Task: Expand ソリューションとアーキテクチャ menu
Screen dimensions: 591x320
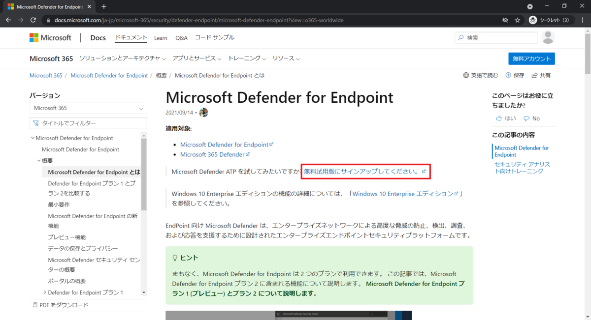Action: coord(122,58)
